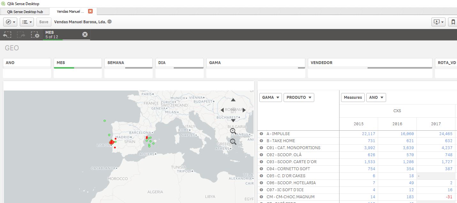
Task: Switch to Qlik Sense Desktop hub tab
Action: click(25, 11)
